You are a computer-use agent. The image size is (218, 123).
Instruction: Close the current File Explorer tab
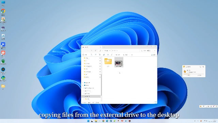100,47
